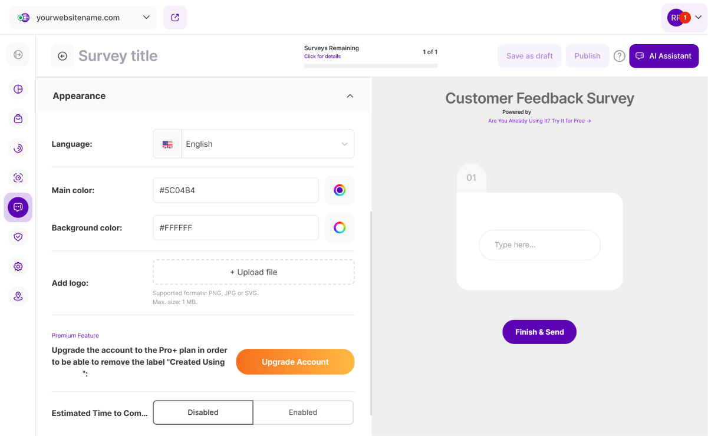Click the Upgrade Account button
This screenshot has width=708, height=436.
pos(295,362)
